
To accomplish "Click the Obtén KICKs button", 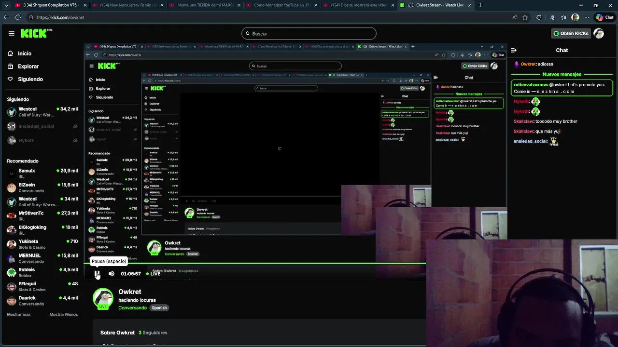I will pos(571,33).
